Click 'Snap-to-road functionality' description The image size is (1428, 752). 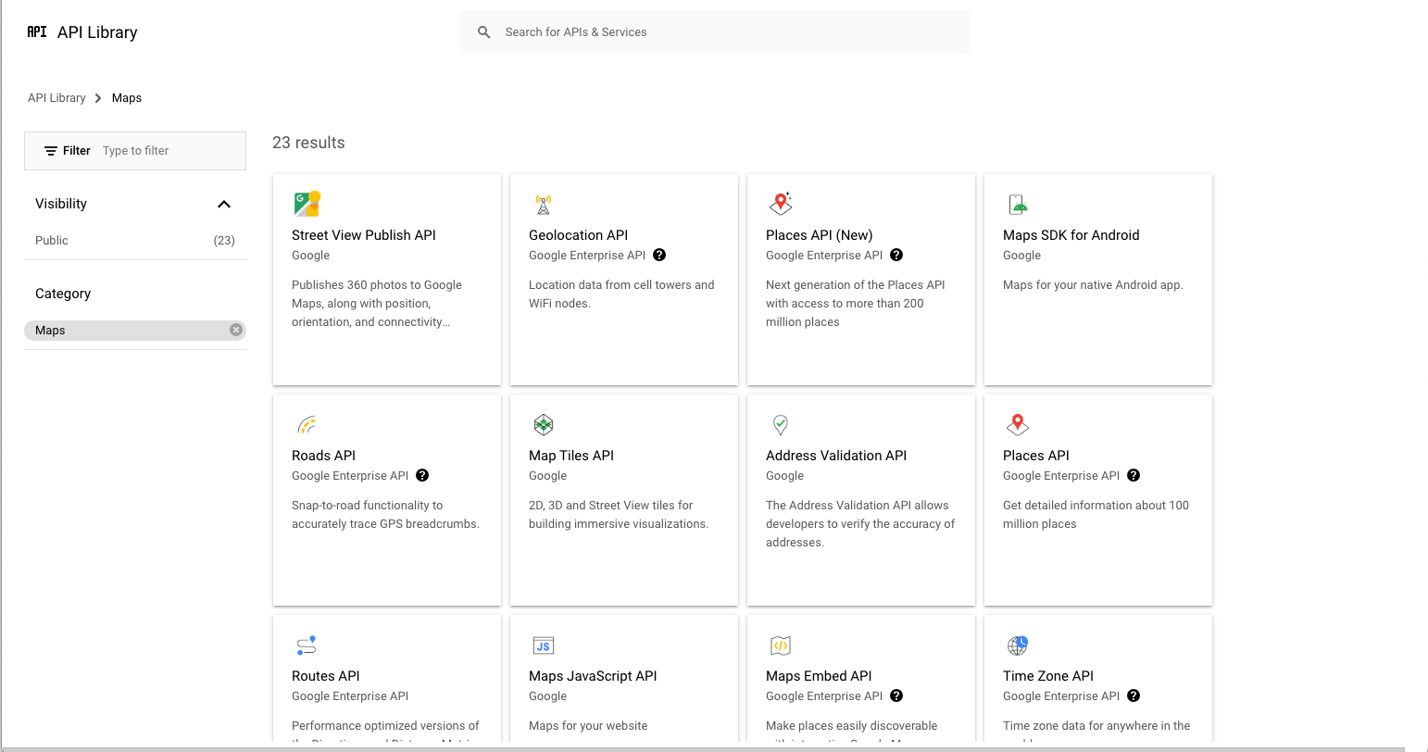(385, 515)
